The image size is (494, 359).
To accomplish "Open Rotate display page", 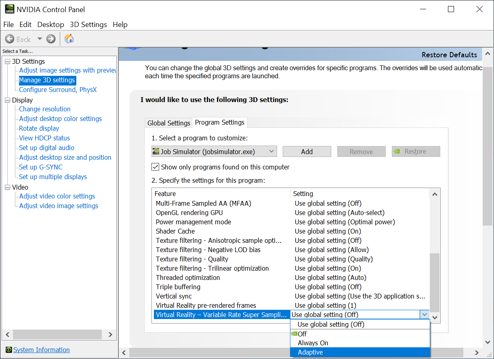I will pyautogui.click(x=39, y=128).
